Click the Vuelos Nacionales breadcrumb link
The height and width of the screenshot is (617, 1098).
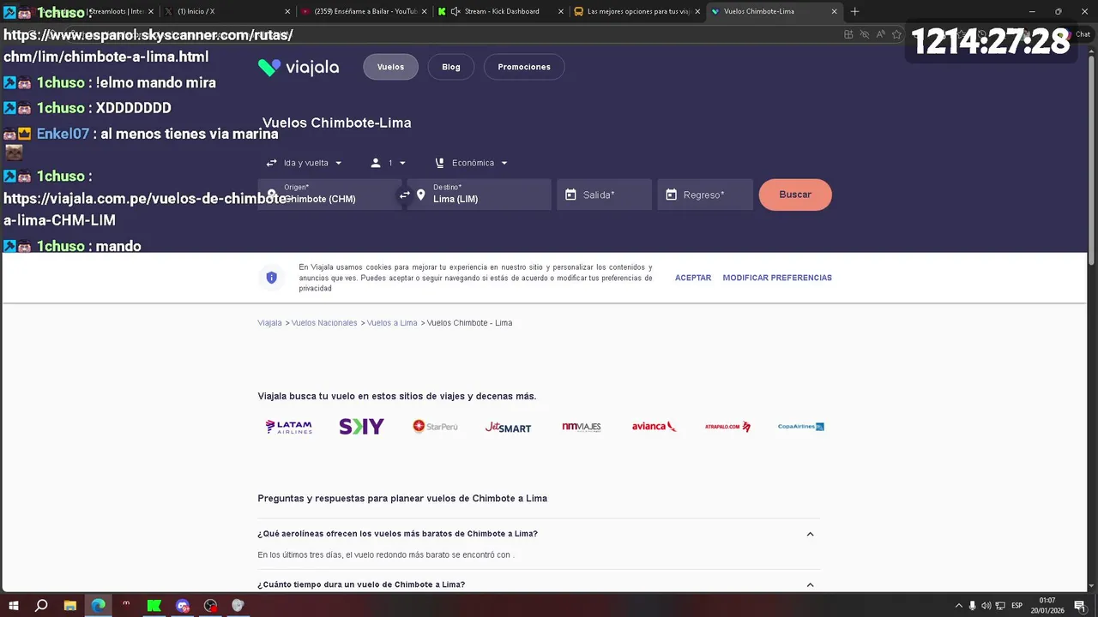point(324,323)
